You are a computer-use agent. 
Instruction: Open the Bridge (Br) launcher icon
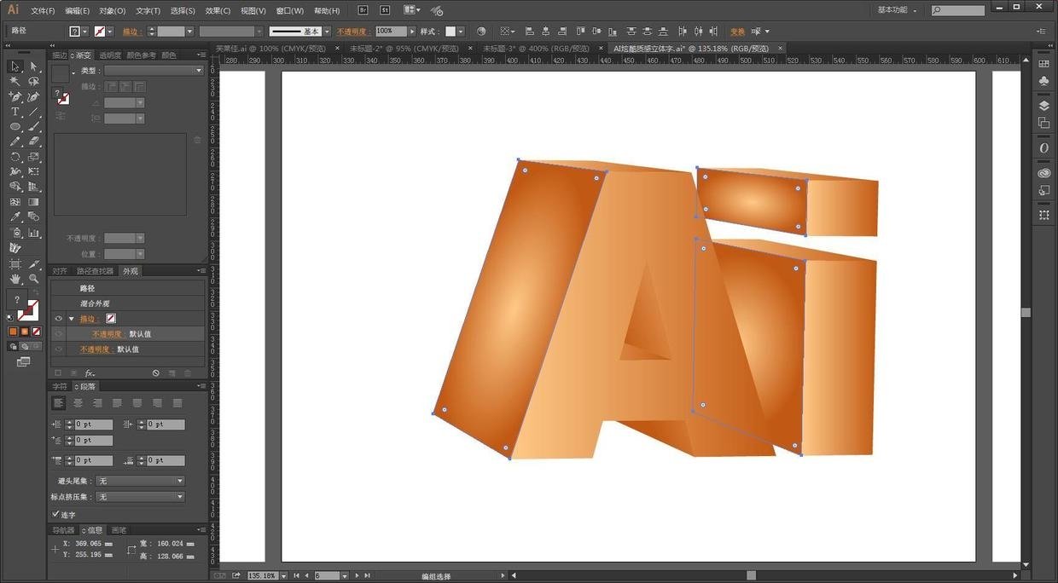coord(363,10)
